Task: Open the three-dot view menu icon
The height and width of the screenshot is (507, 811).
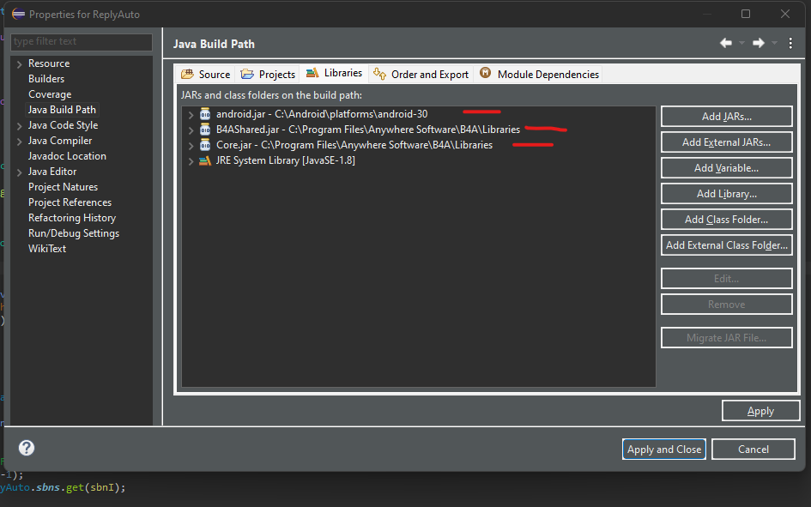Action: click(790, 43)
